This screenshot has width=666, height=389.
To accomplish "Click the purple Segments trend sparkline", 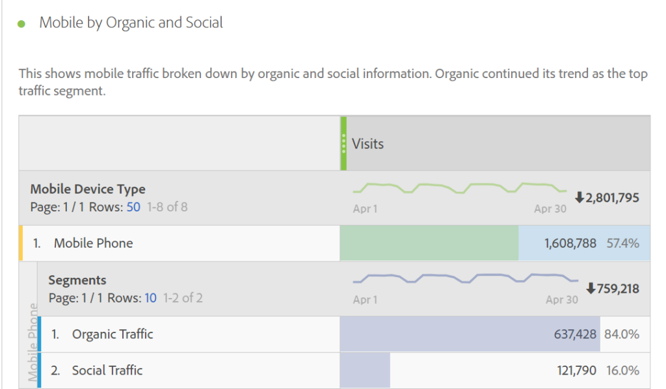I will click(x=465, y=278).
